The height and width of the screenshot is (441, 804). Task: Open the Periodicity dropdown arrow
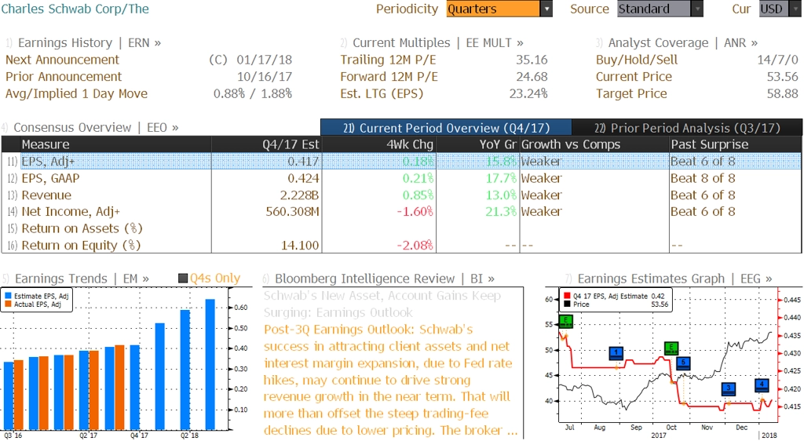pyautogui.click(x=546, y=9)
